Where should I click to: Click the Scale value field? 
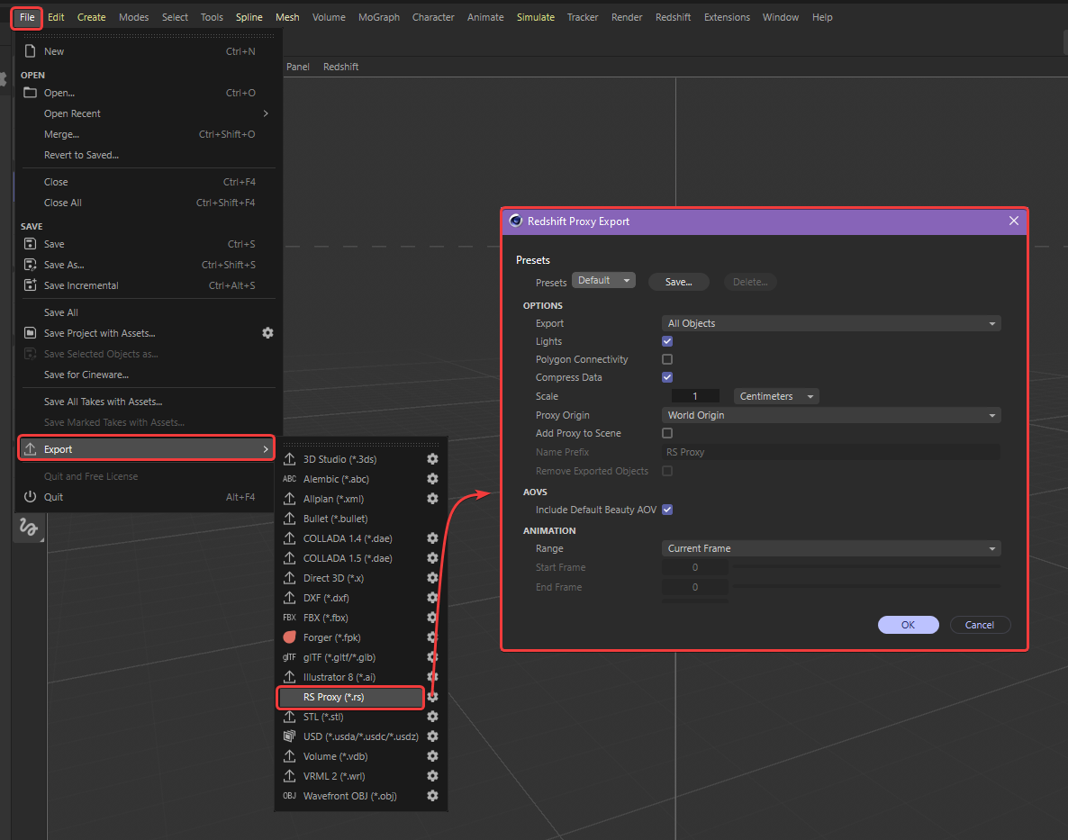tap(695, 396)
